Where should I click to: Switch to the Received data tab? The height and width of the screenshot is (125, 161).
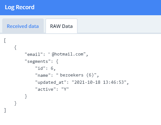23,26
